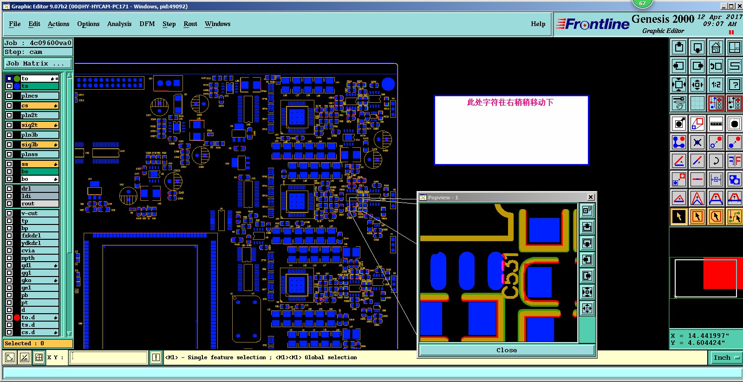Toggle checkbox for layer sig2t
This screenshot has width=743, height=382.
[9, 125]
